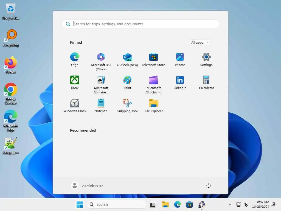Click the Pinned section heading
Viewport: 281px width, 211px height.
[76, 42]
